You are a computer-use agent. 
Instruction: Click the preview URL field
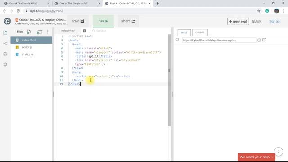coord(219,40)
